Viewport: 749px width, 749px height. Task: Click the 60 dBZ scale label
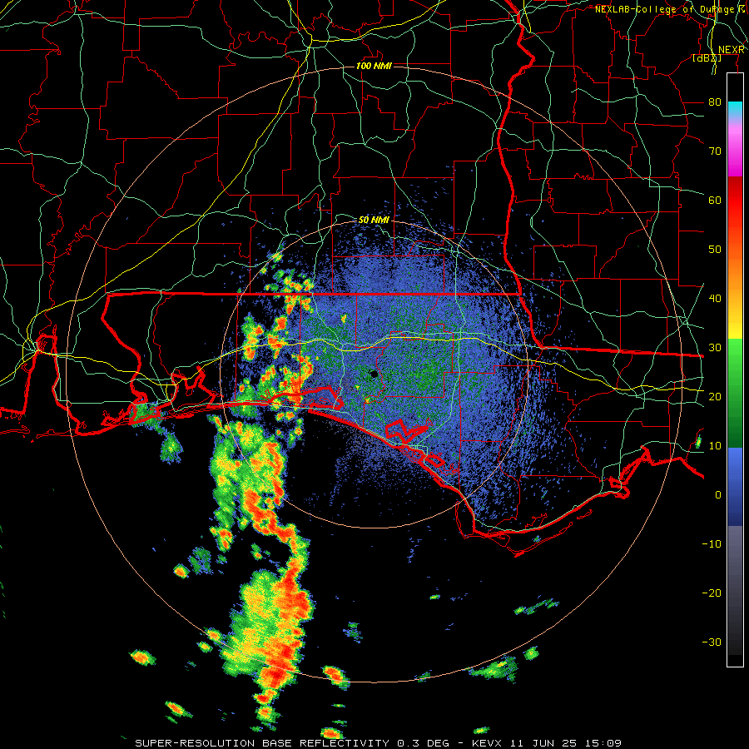[715, 200]
